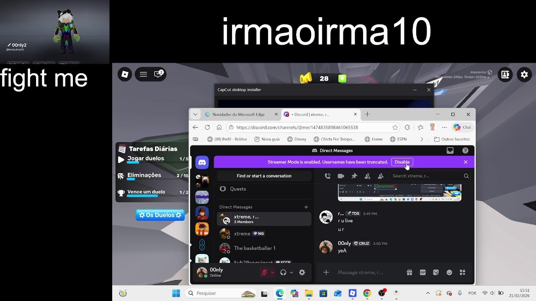The width and height of the screenshot is (536, 301).
Task: Favorite this page with star icon
Action: [x=395, y=127]
